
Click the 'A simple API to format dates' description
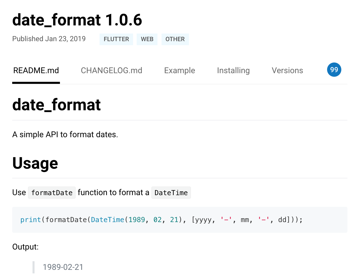pyautogui.click(x=65, y=134)
